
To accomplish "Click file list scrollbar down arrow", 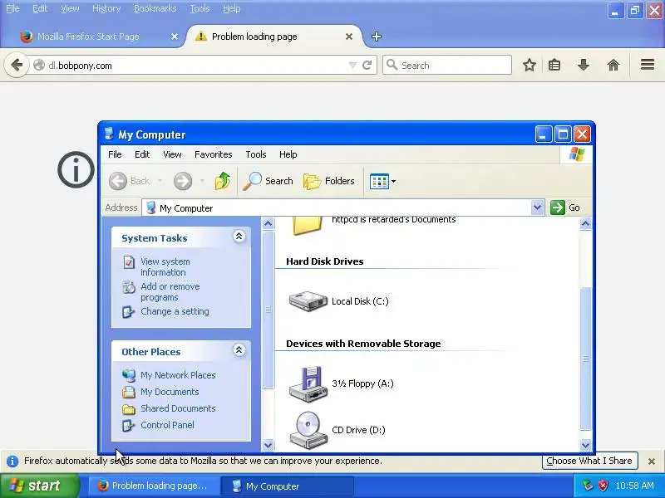I will pyautogui.click(x=585, y=445).
